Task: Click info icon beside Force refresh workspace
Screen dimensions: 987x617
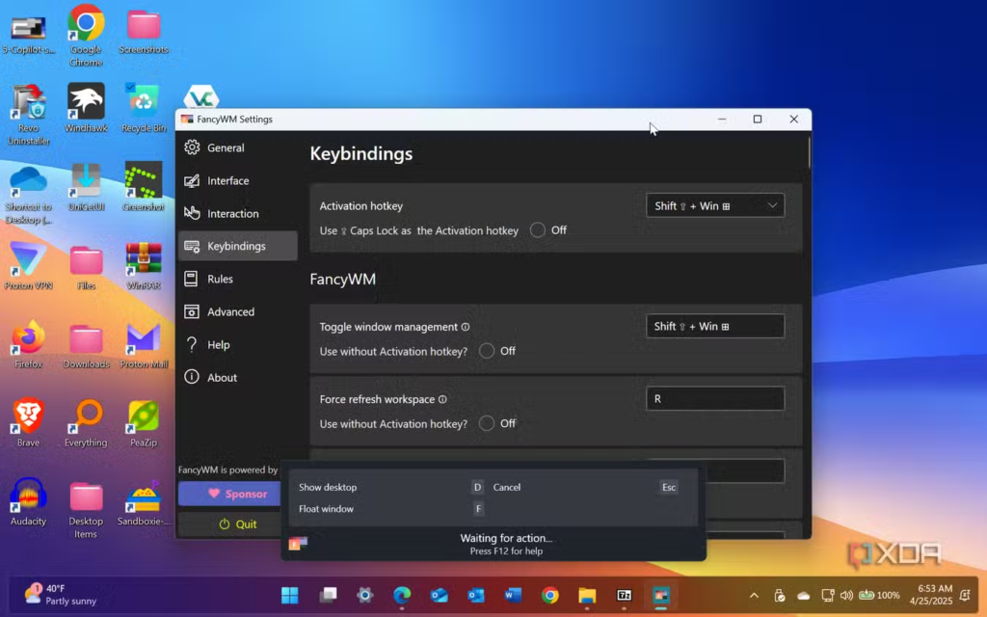Action: (x=442, y=399)
